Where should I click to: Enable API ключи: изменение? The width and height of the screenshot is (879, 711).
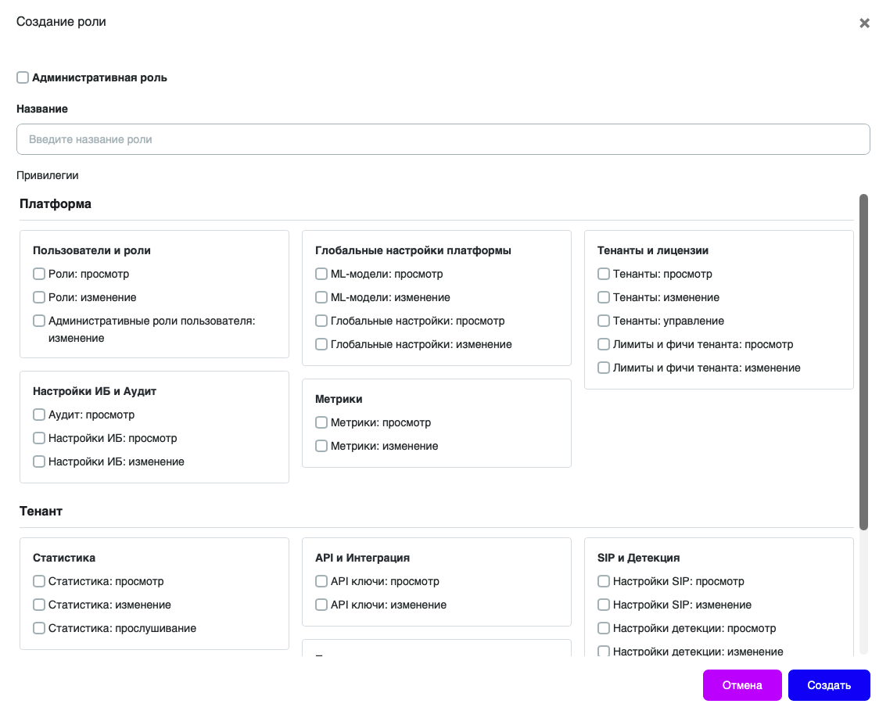[x=321, y=605]
